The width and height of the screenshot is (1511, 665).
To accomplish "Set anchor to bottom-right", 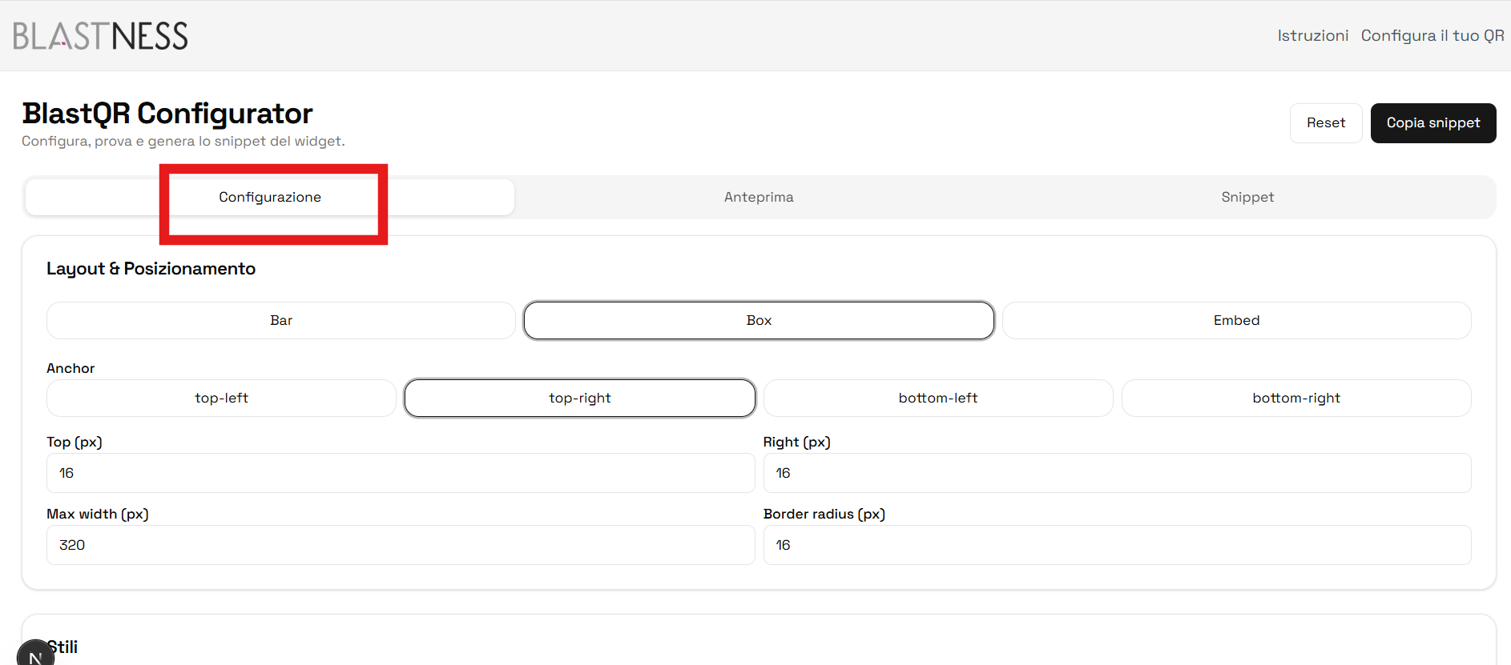I will (x=1295, y=399).
